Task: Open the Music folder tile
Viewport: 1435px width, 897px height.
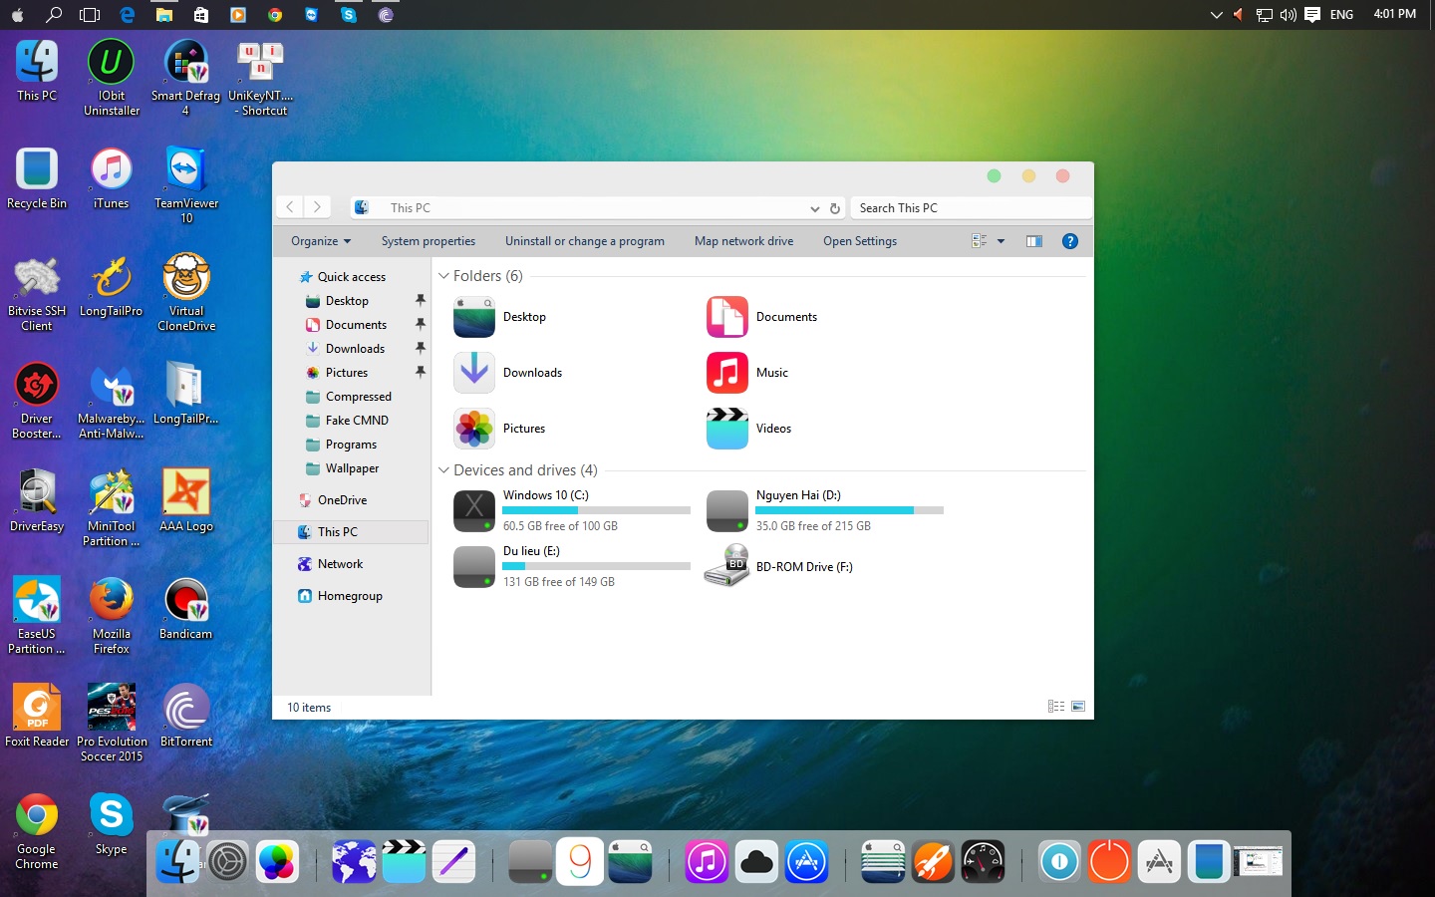Action: (747, 373)
